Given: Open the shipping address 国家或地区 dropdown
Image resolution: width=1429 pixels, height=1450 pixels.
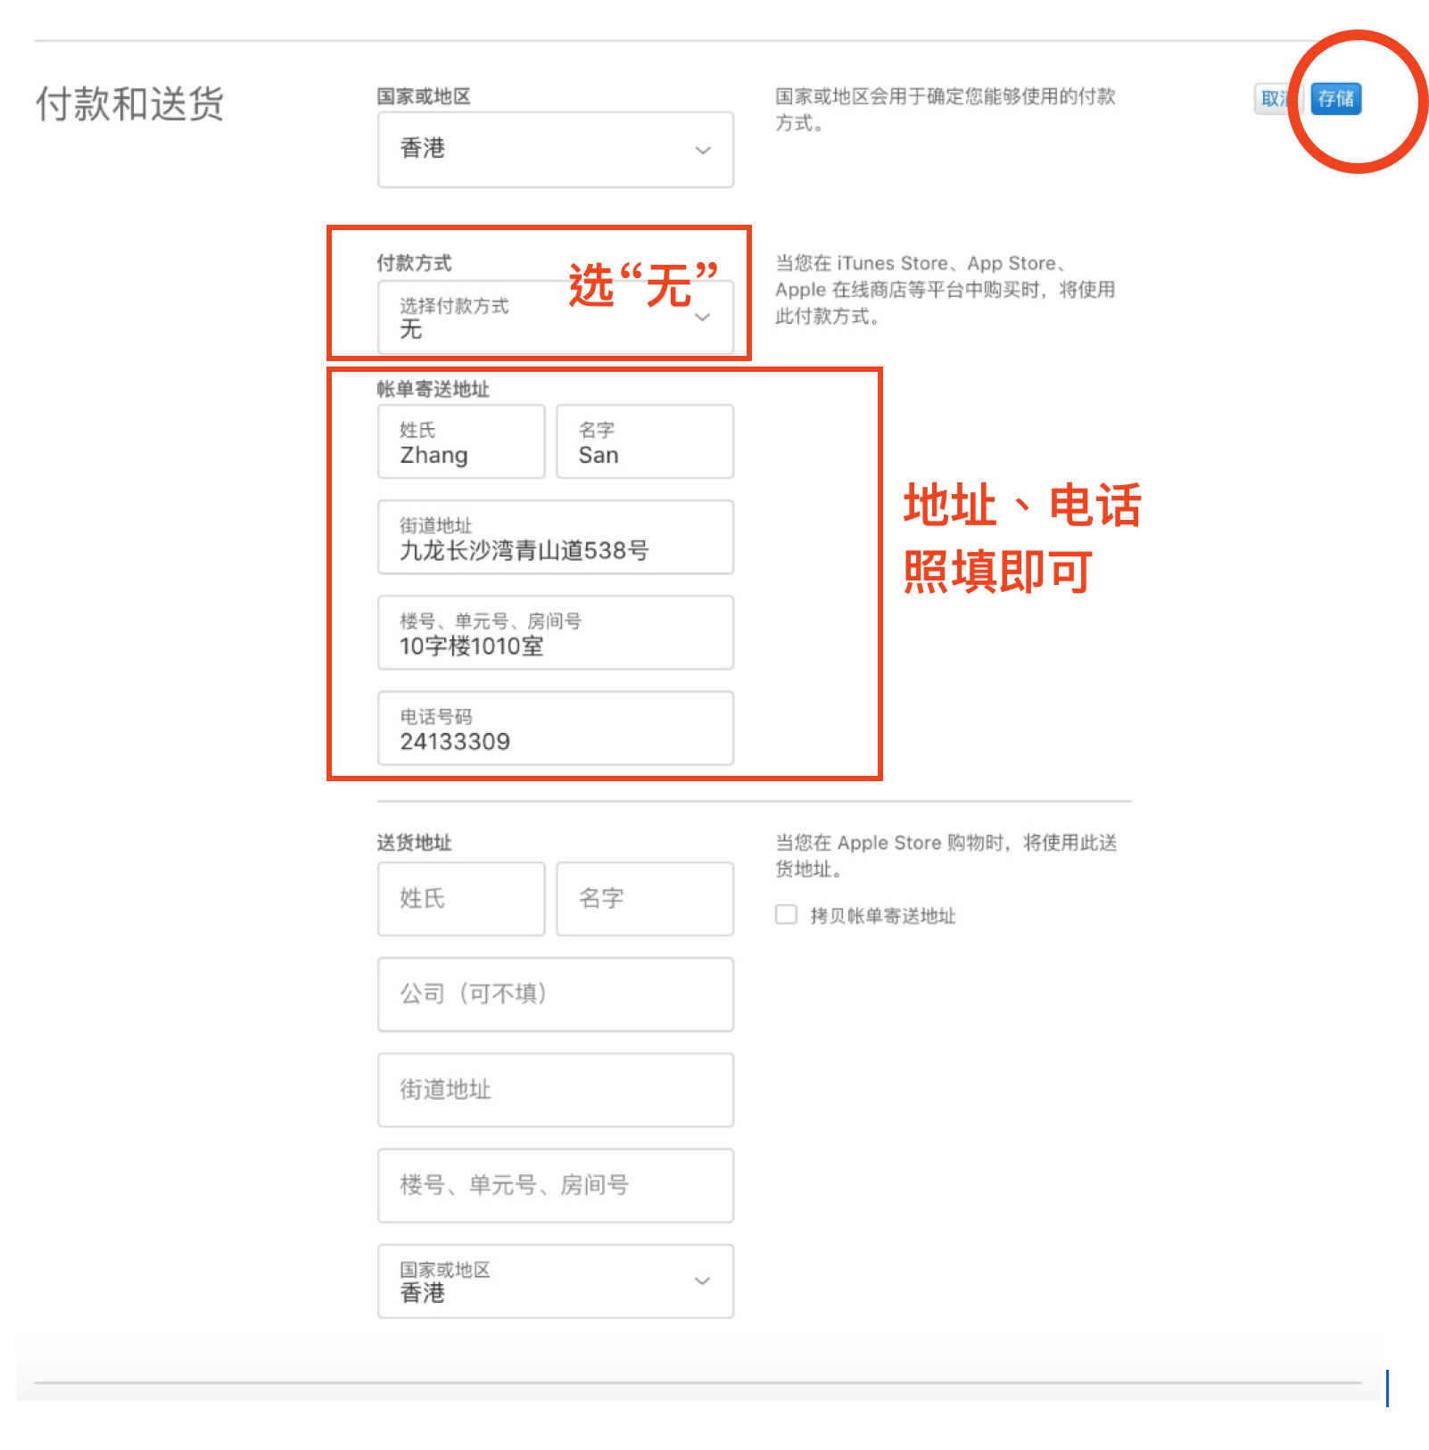Looking at the screenshot, I should pos(554,1281).
